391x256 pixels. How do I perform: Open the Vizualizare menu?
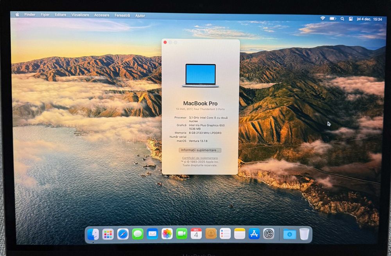coord(80,15)
